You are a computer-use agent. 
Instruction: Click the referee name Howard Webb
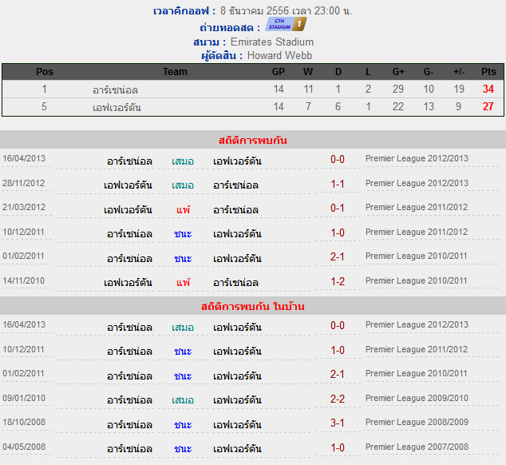(280, 56)
